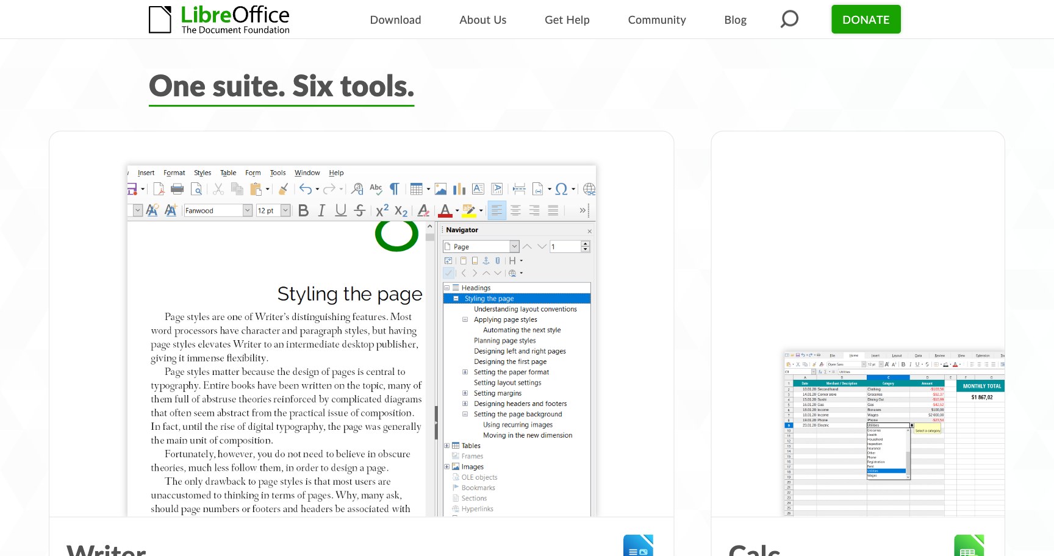Click Strikethrough icon in Writer screenshot
The height and width of the screenshot is (556, 1054).
click(x=360, y=210)
